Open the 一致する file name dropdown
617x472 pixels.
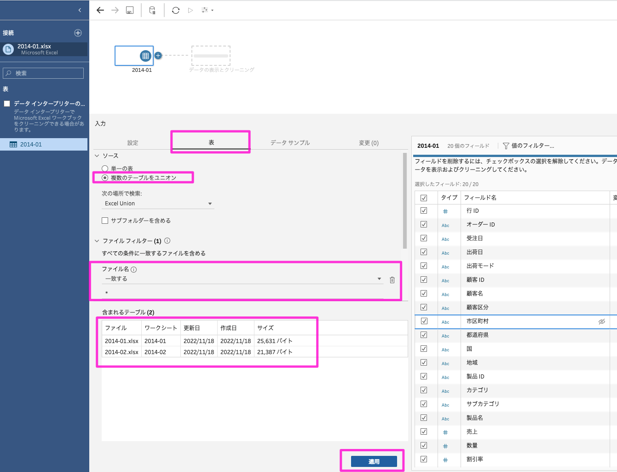pyautogui.click(x=379, y=278)
